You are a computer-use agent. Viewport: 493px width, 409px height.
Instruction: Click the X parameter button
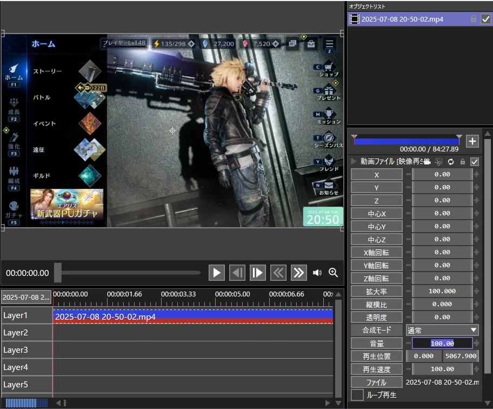(377, 175)
